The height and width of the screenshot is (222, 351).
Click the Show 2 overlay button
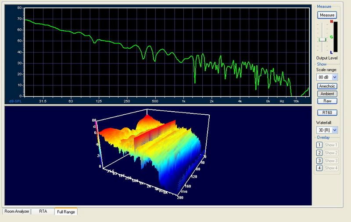(x=331, y=153)
